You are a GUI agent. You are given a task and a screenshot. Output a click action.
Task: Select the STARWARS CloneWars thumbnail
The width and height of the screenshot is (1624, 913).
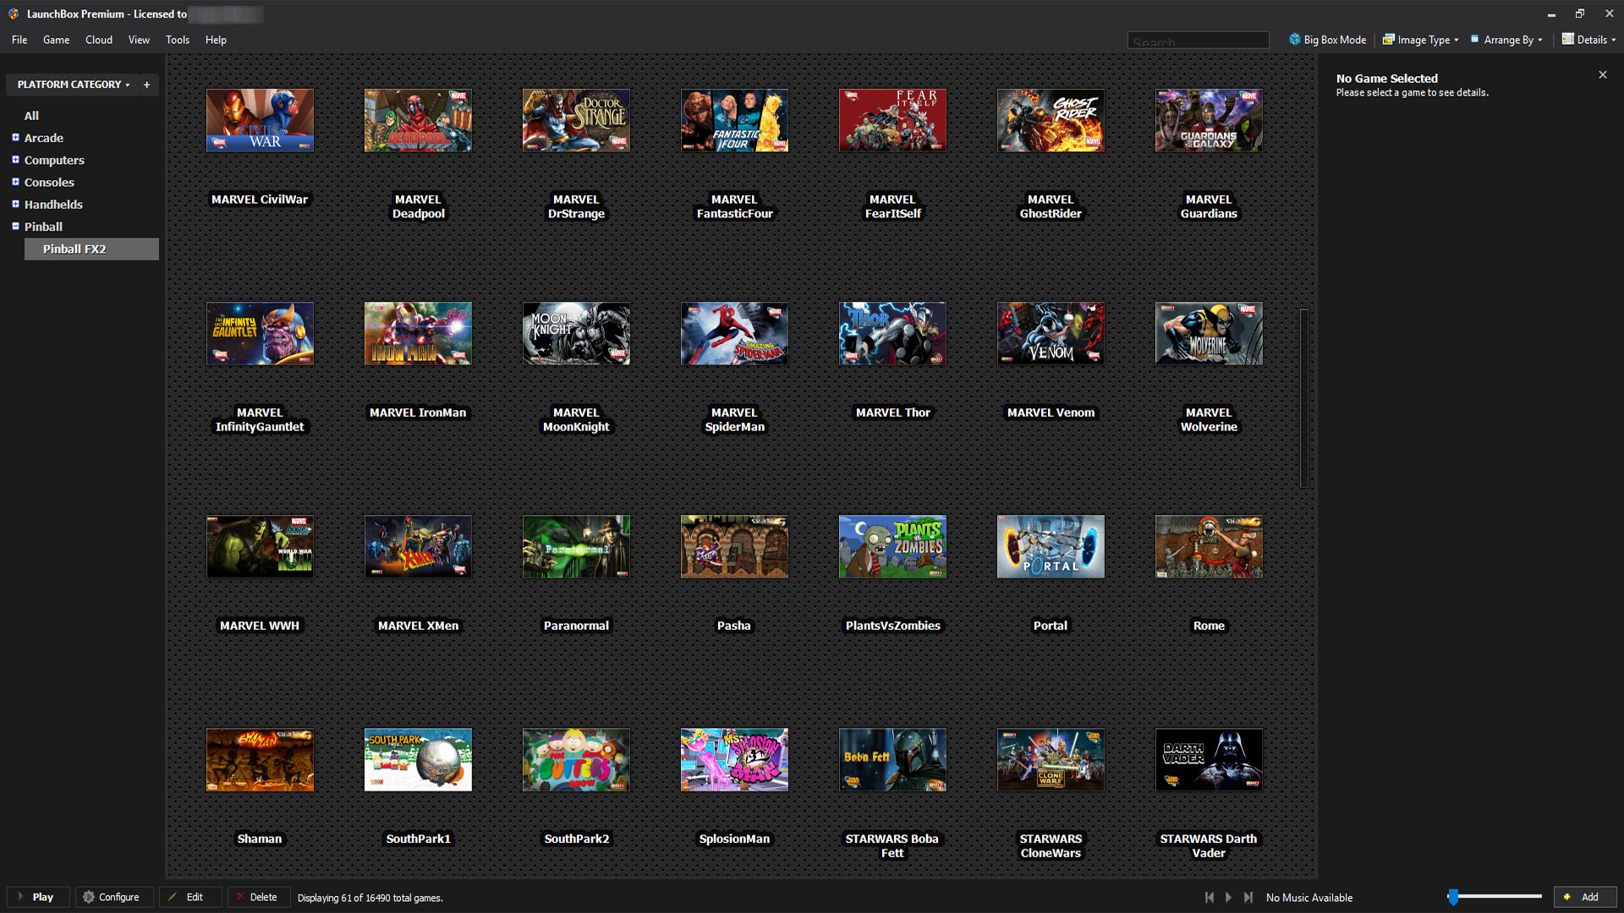point(1051,760)
